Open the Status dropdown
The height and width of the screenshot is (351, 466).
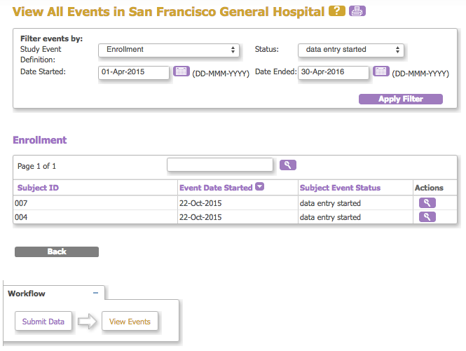coord(350,50)
